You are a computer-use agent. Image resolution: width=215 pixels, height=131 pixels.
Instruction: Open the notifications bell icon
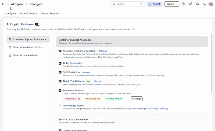pos(198,4)
